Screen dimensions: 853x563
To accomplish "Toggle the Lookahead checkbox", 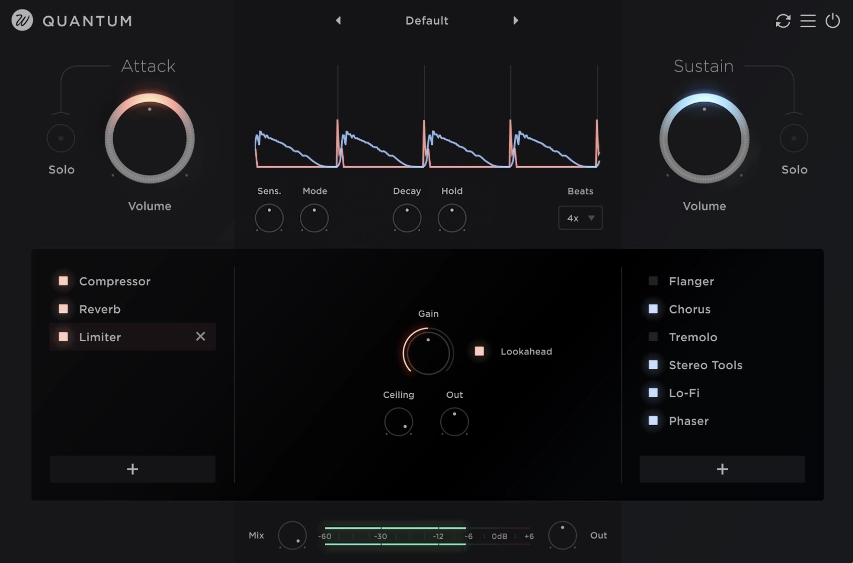I will point(479,351).
